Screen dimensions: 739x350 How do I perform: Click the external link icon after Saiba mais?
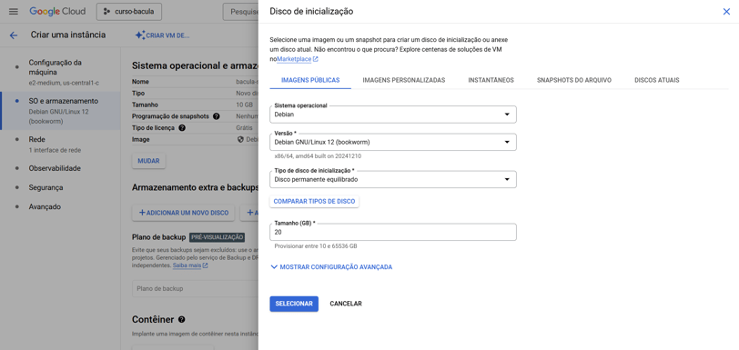(x=206, y=265)
